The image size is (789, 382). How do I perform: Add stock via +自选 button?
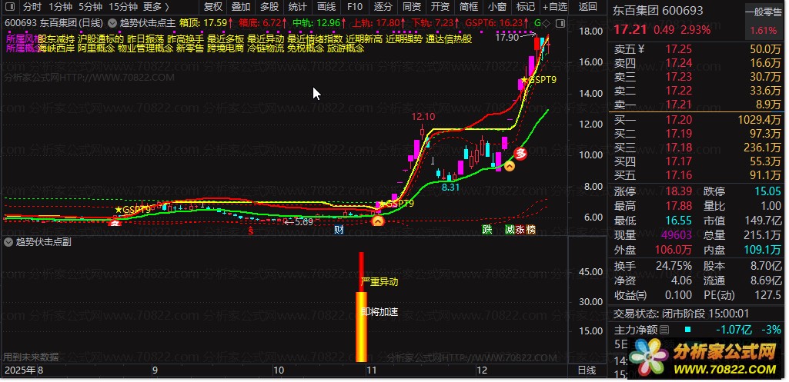tap(555, 7)
